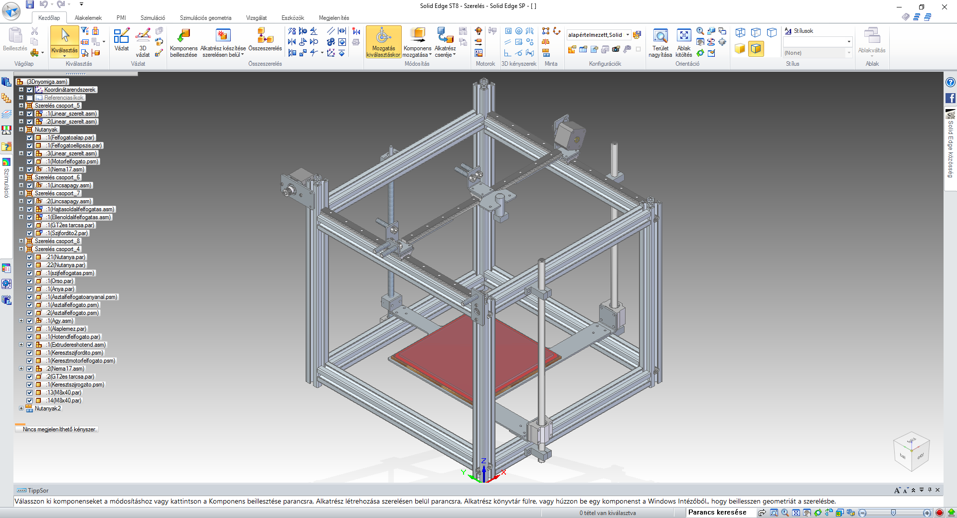The height and width of the screenshot is (518, 957).
Task: Click the Kiválasztás select button
Action: (64, 41)
